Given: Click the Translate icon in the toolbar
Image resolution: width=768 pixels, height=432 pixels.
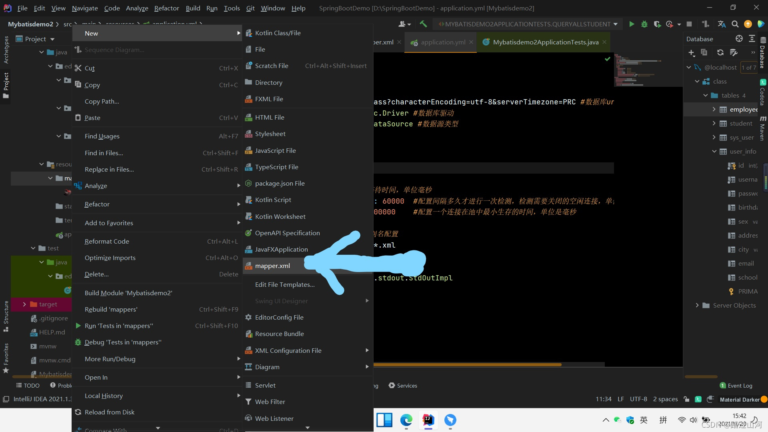Looking at the screenshot, I should [722, 24].
